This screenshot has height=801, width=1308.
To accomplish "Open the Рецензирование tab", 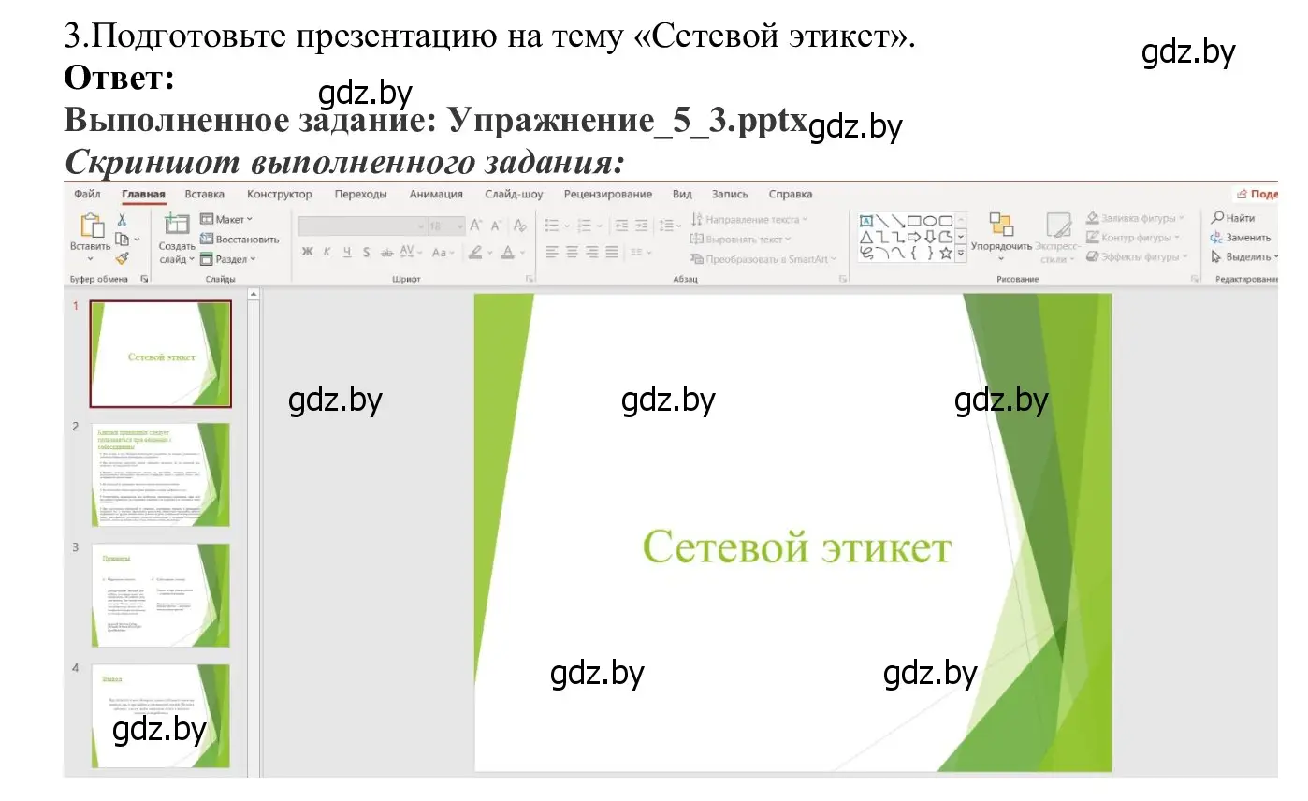I will coord(607,194).
